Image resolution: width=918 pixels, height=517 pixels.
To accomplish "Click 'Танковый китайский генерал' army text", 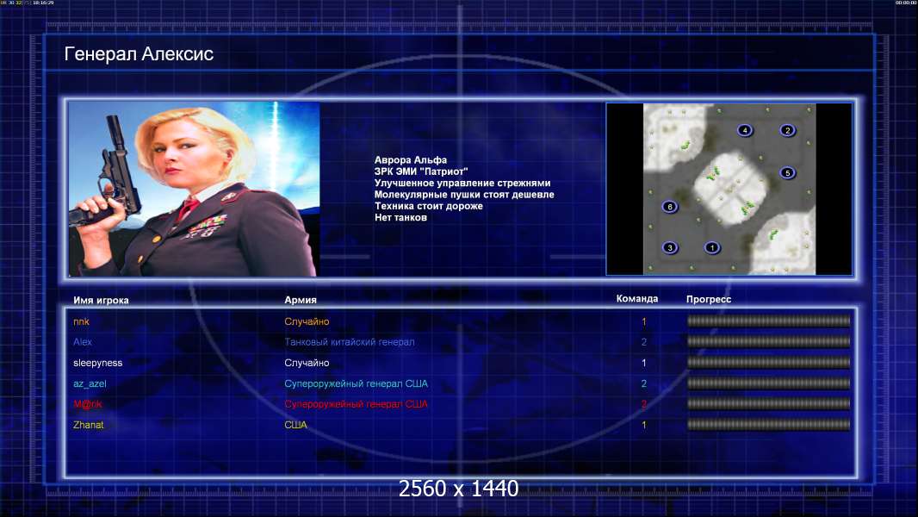I will 350,342.
